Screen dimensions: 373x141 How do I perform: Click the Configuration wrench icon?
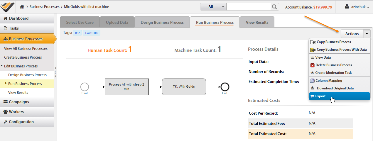coord(5,122)
